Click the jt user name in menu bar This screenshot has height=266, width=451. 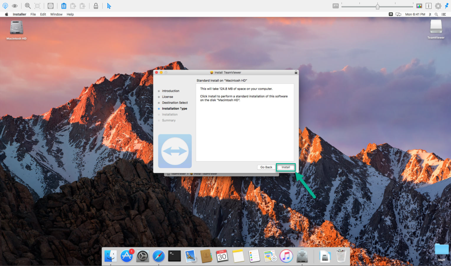(x=430, y=14)
